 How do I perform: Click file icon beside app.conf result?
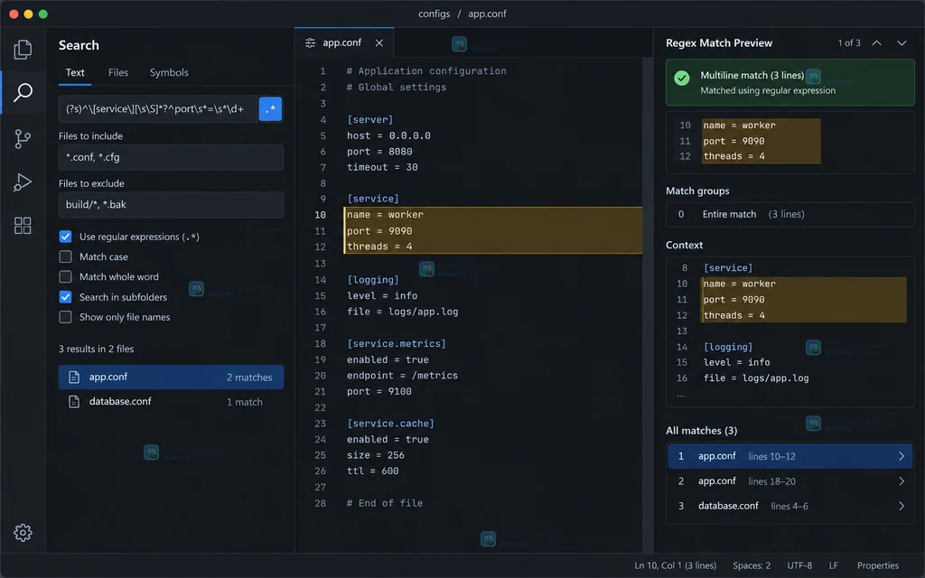click(74, 377)
